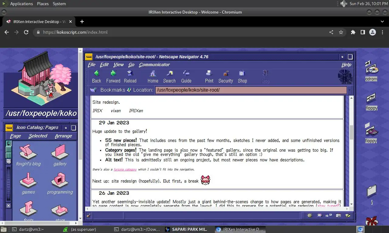Click the security padlock in Netscape status bar
Image resolution: width=389 pixels, height=233 pixels.
click(88, 216)
